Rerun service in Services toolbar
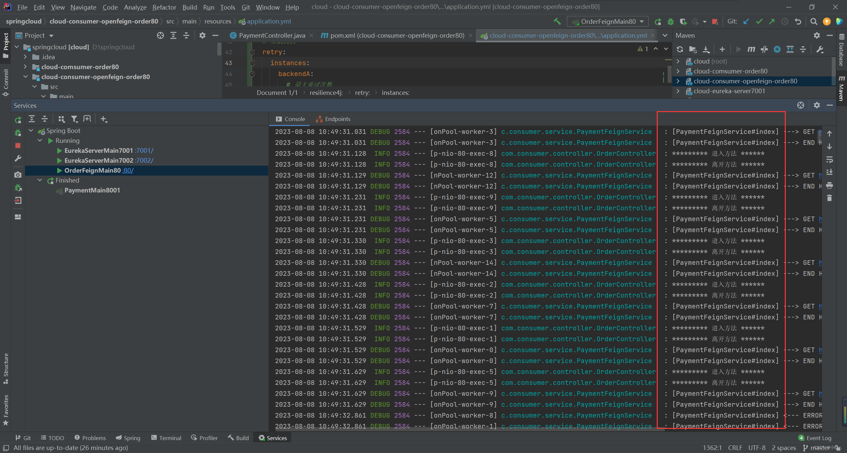 (x=18, y=120)
